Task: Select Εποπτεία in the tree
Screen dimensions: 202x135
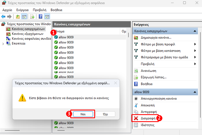Action: tap(19, 43)
